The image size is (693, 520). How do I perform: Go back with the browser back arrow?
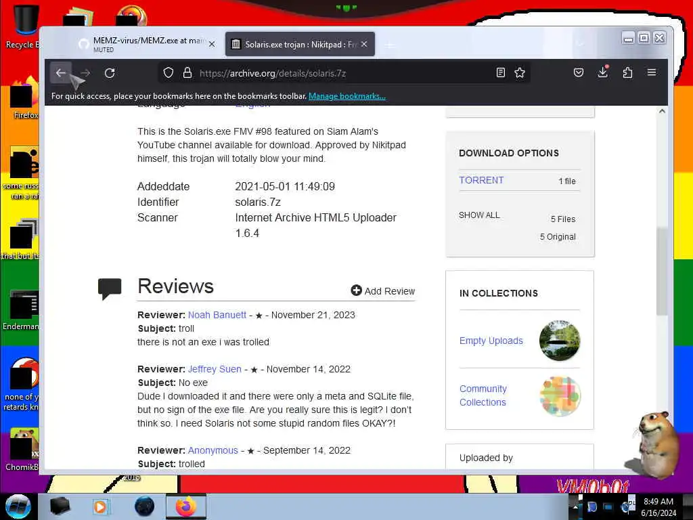(60, 73)
